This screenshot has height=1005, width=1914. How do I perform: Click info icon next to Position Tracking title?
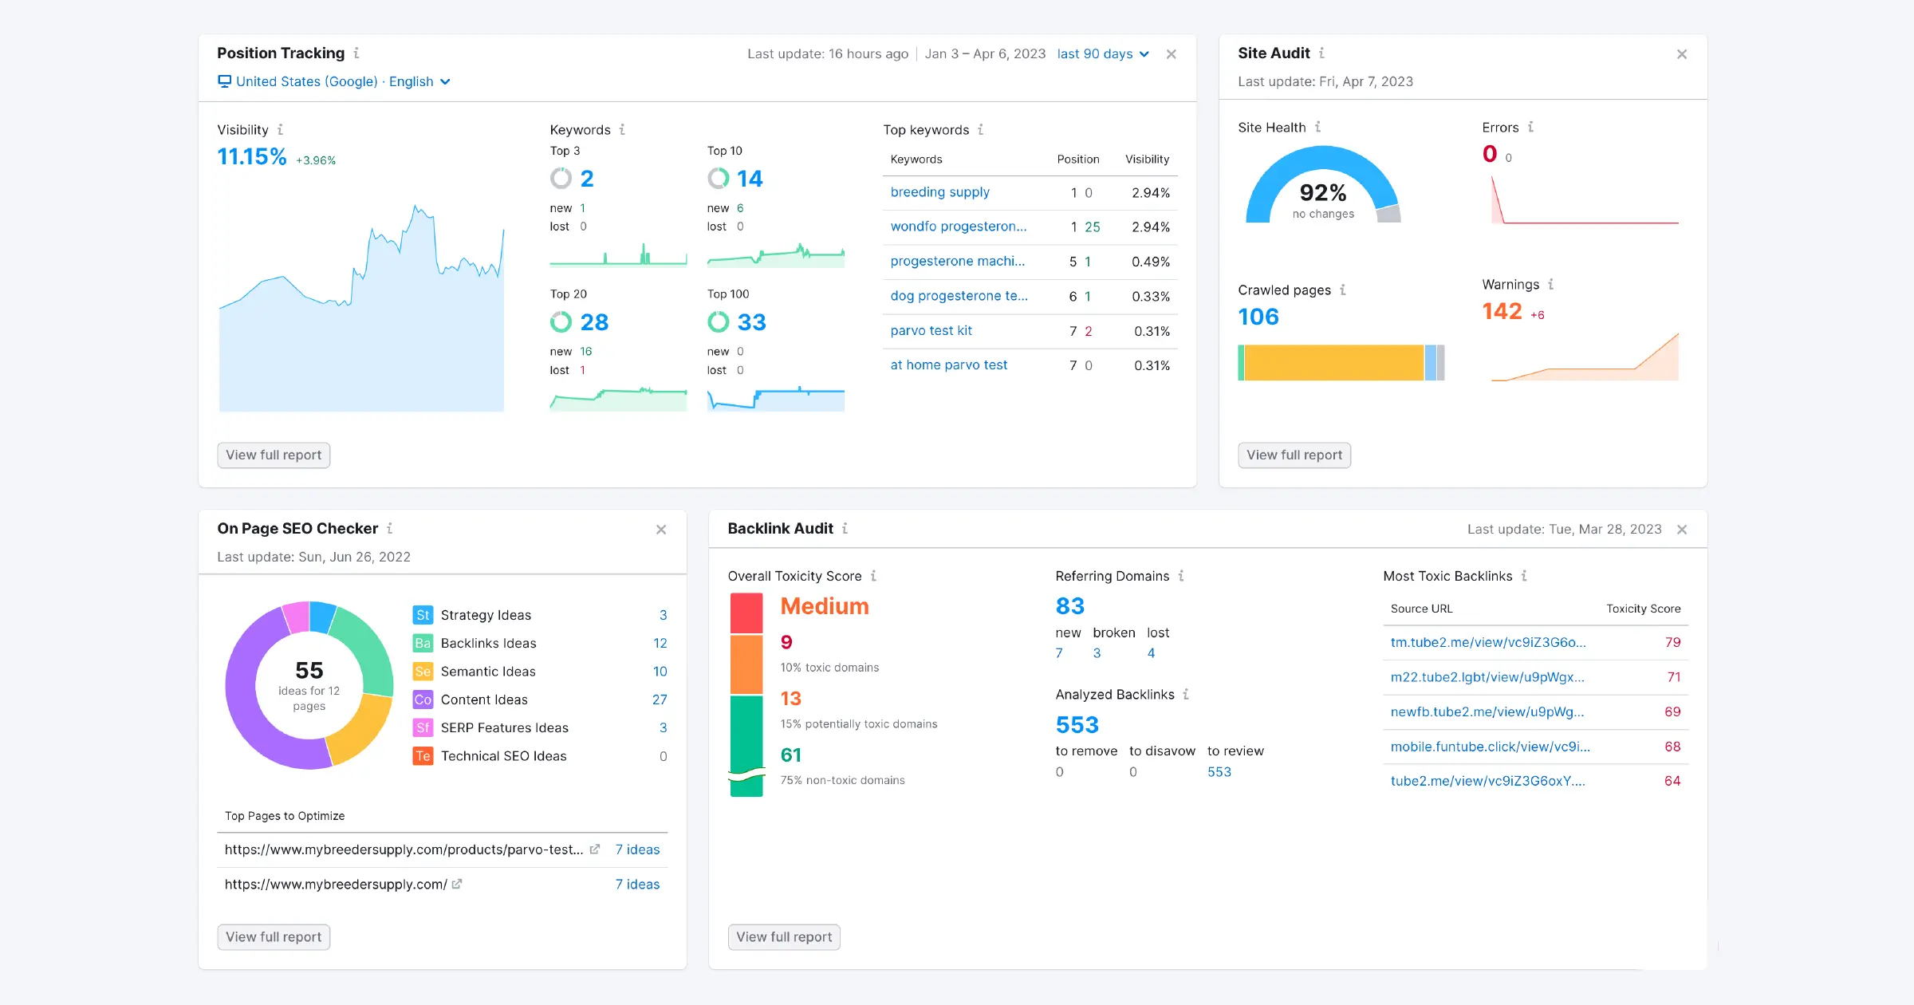[x=356, y=53]
